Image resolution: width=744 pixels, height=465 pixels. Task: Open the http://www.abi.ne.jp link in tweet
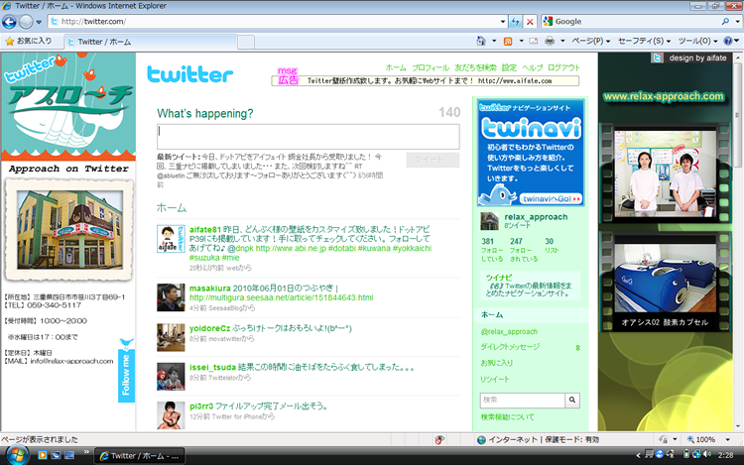click(x=291, y=248)
